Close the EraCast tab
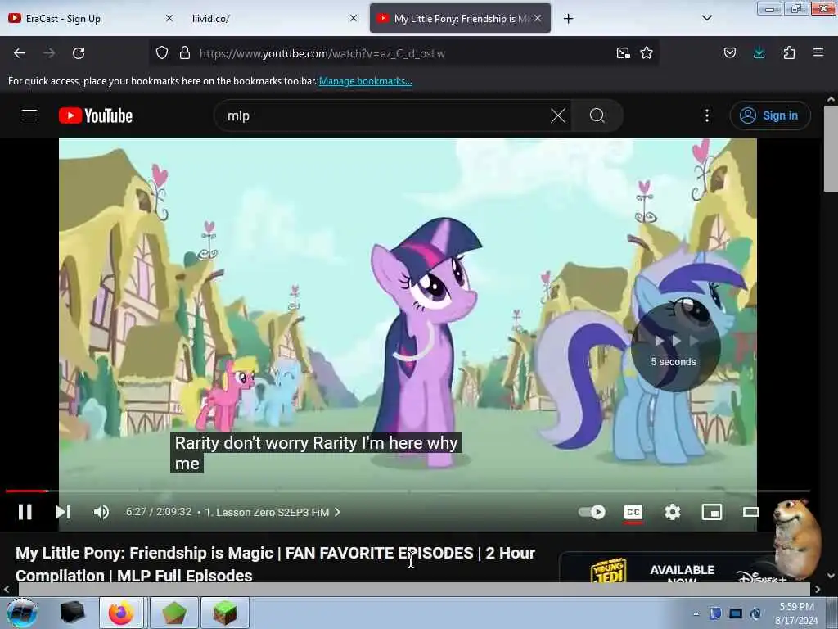This screenshot has height=629, width=838. 169,18
